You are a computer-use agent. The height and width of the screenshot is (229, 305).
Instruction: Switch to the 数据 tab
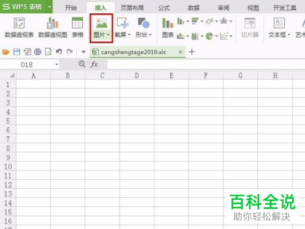[193, 8]
